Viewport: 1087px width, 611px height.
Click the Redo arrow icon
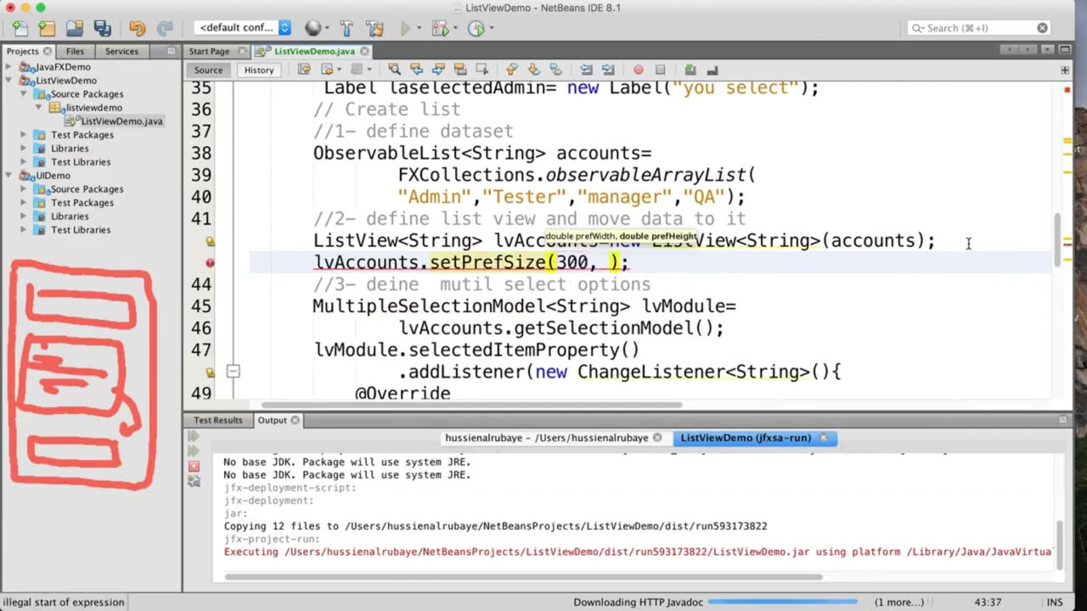(165, 28)
